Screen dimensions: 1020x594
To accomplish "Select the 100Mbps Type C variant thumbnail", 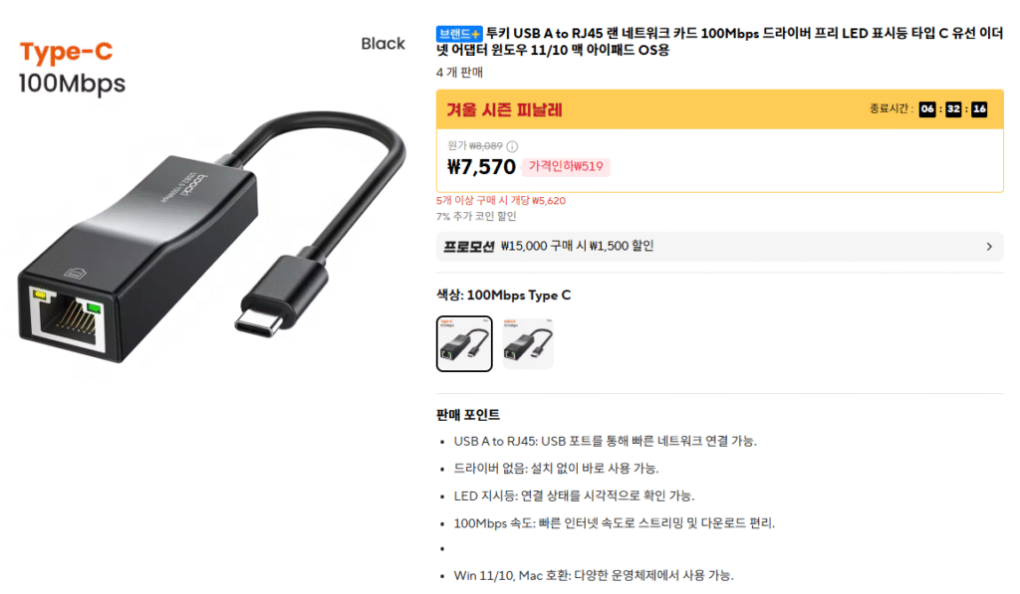I will tap(464, 343).
